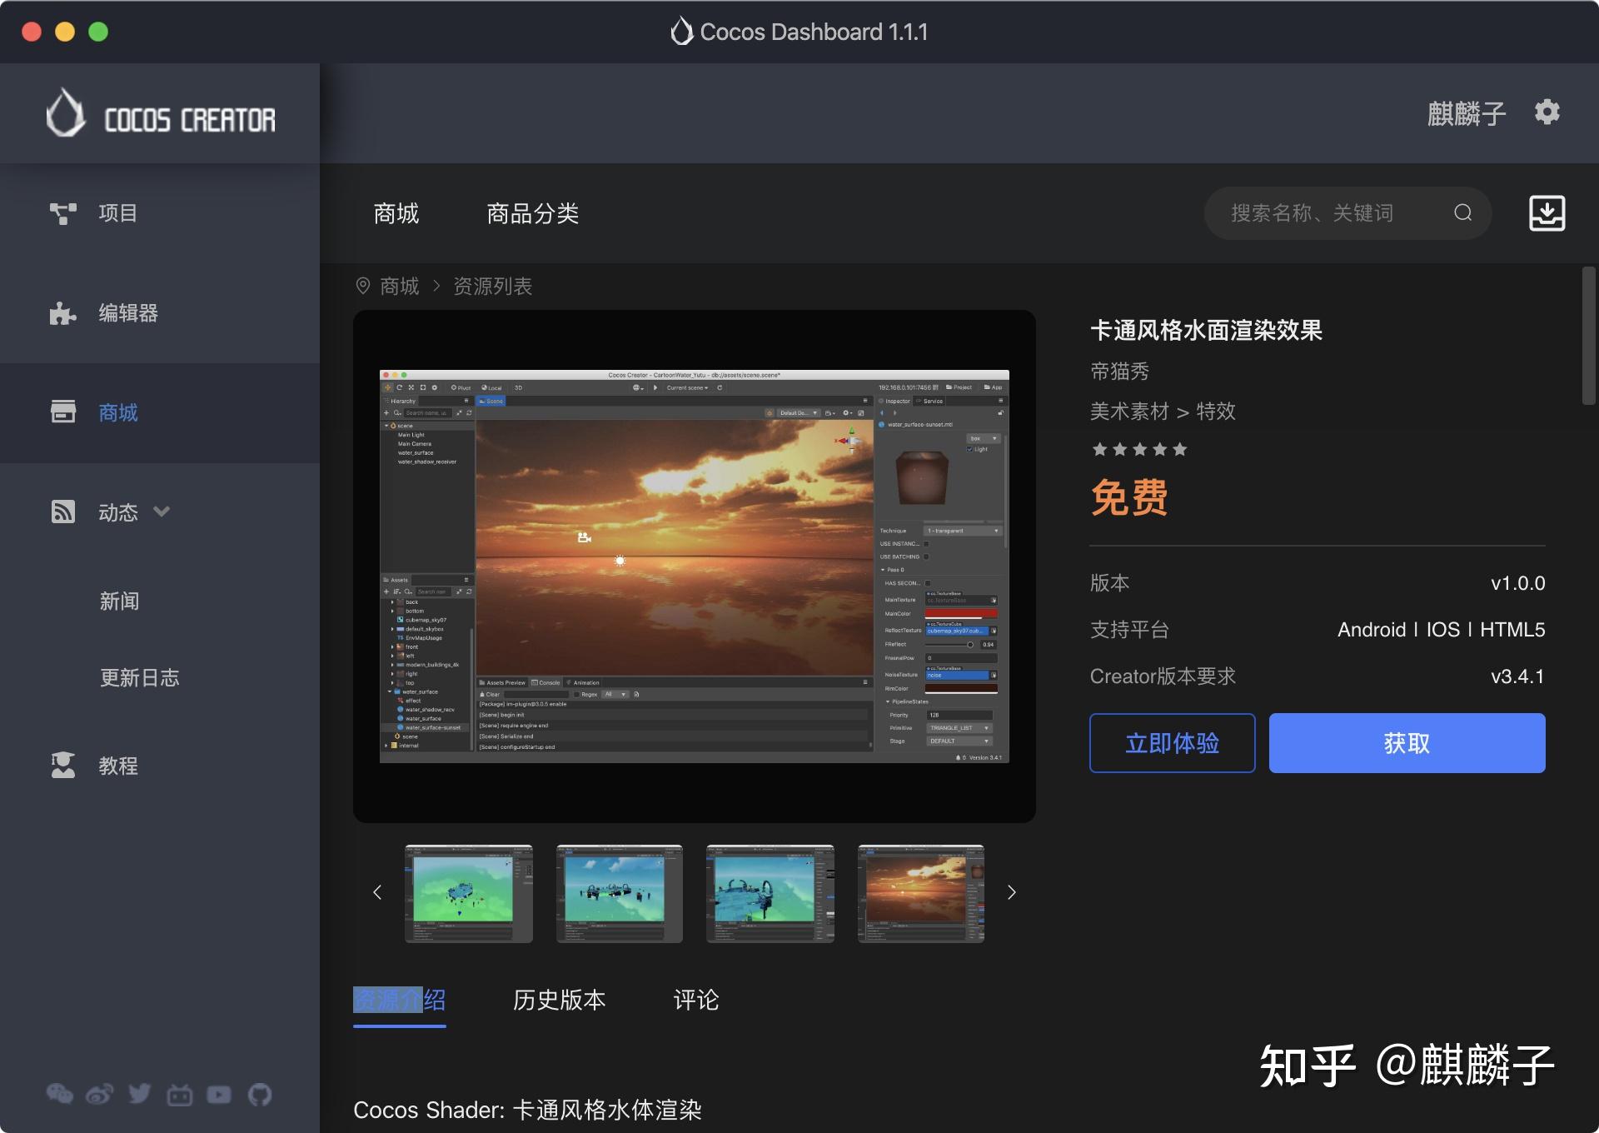The image size is (1599, 1133).
Task: Select the third blue close-up thumbnail
Action: point(770,893)
